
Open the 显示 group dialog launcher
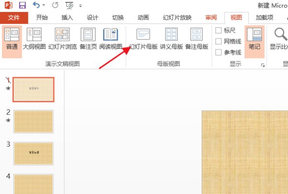263,65
